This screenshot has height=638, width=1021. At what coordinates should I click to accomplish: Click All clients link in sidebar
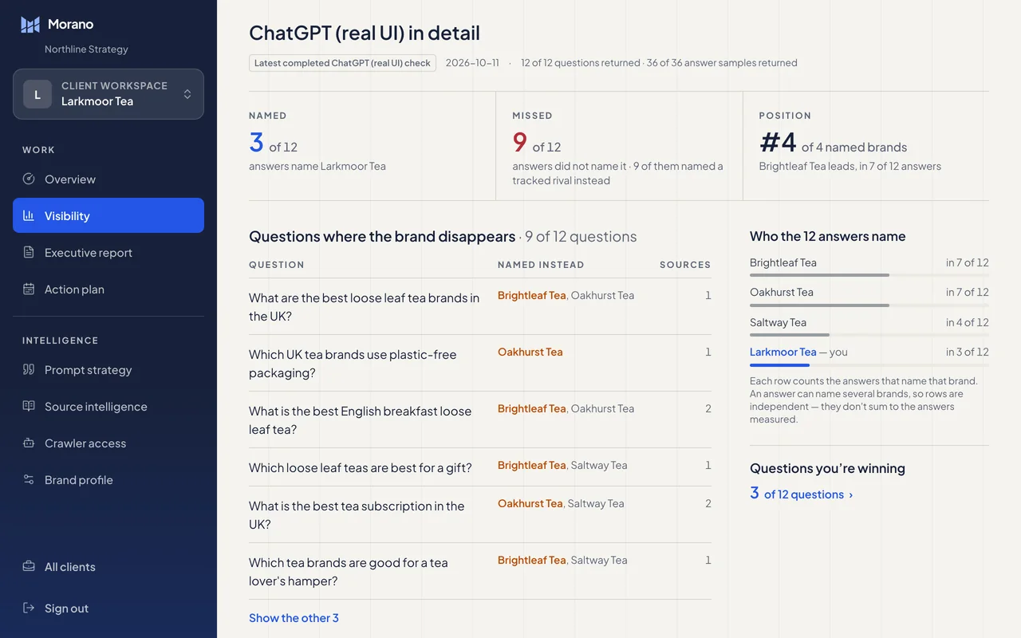[x=108, y=566]
